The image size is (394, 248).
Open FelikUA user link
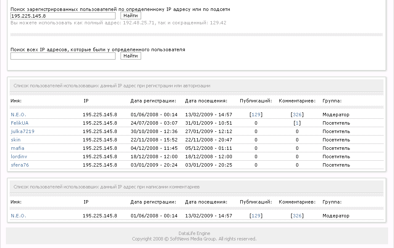pos(20,123)
